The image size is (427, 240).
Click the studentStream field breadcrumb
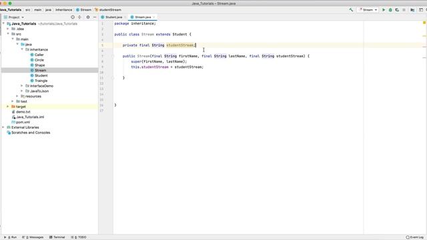pos(108,10)
